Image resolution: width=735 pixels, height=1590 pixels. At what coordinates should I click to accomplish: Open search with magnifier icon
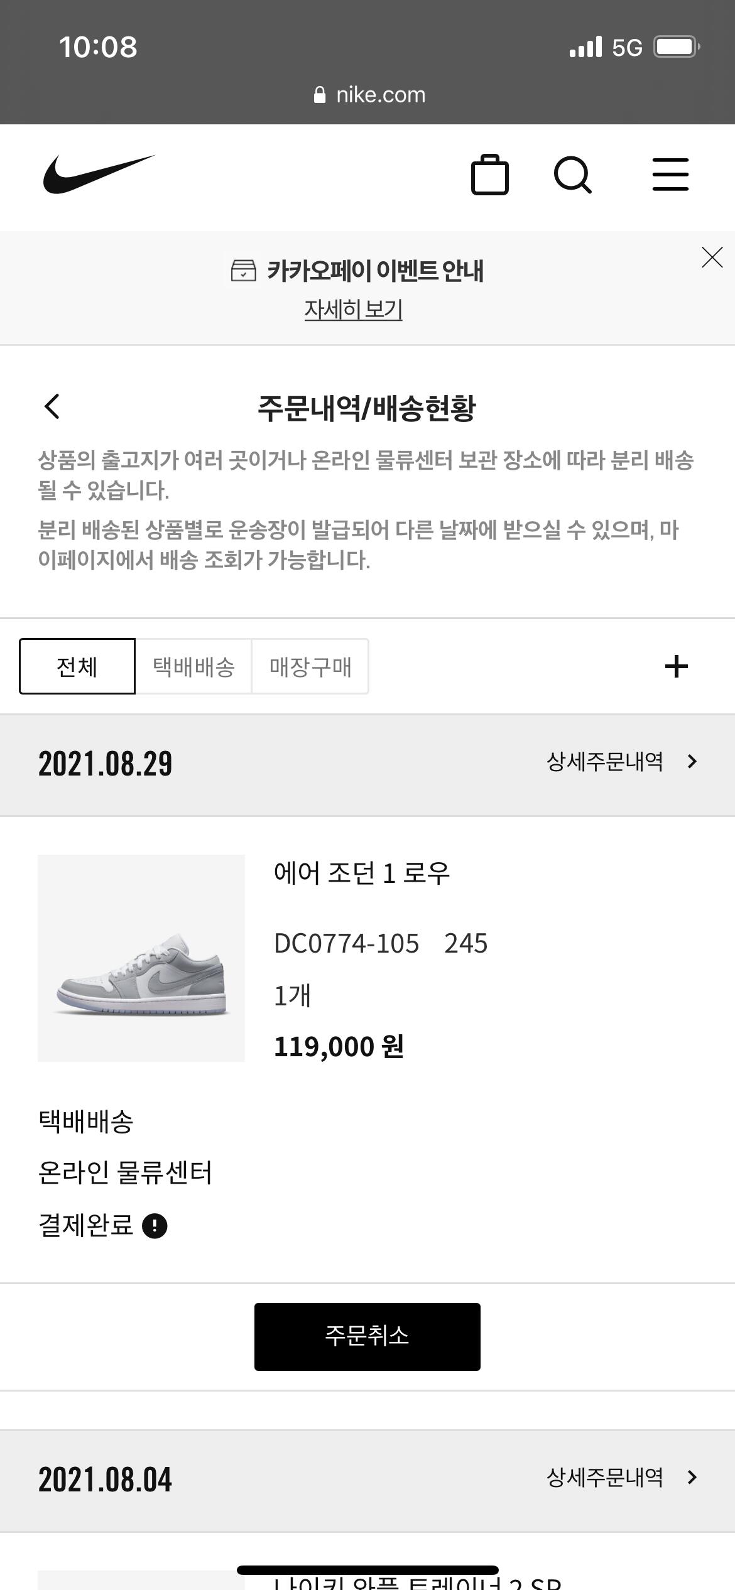click(573, 175)
